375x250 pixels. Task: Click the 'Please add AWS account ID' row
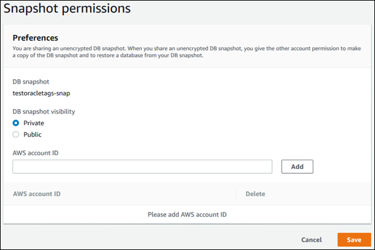point(187,214)
